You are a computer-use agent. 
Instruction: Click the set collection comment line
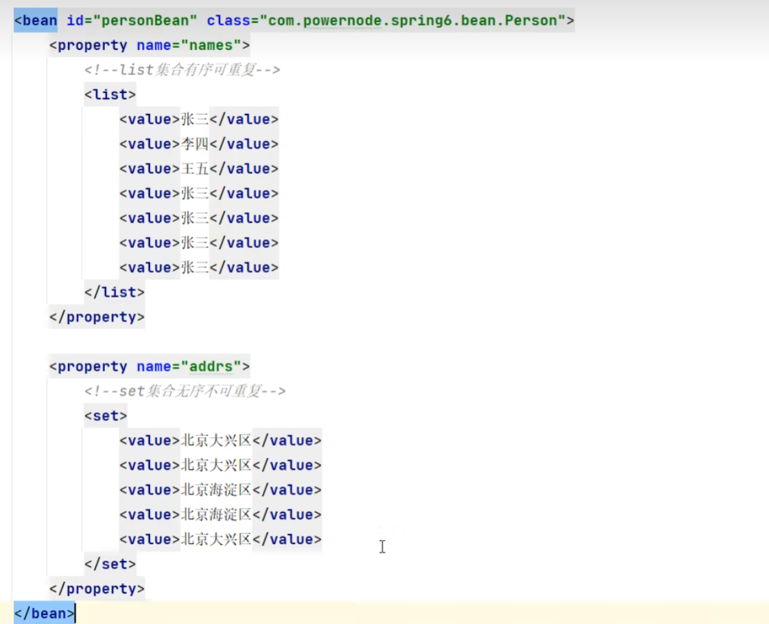185,391
